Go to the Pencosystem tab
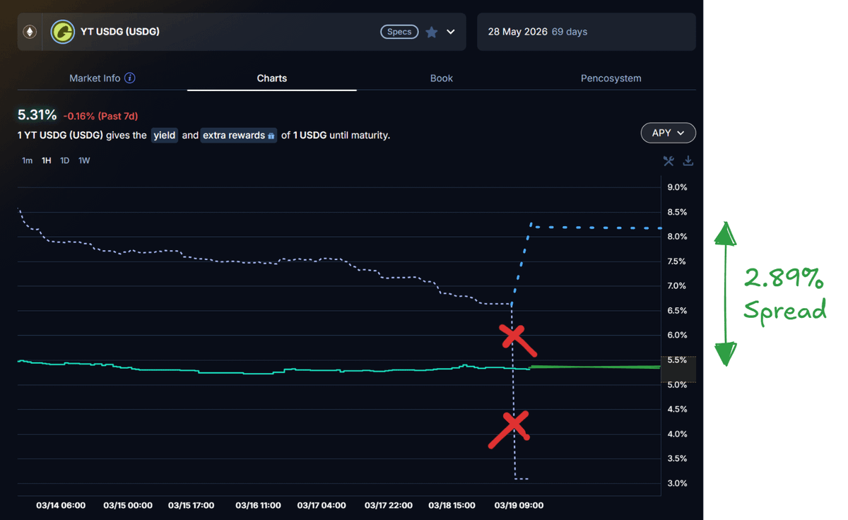The width and height of the screenshot is (848, 520). coord(611,78)
